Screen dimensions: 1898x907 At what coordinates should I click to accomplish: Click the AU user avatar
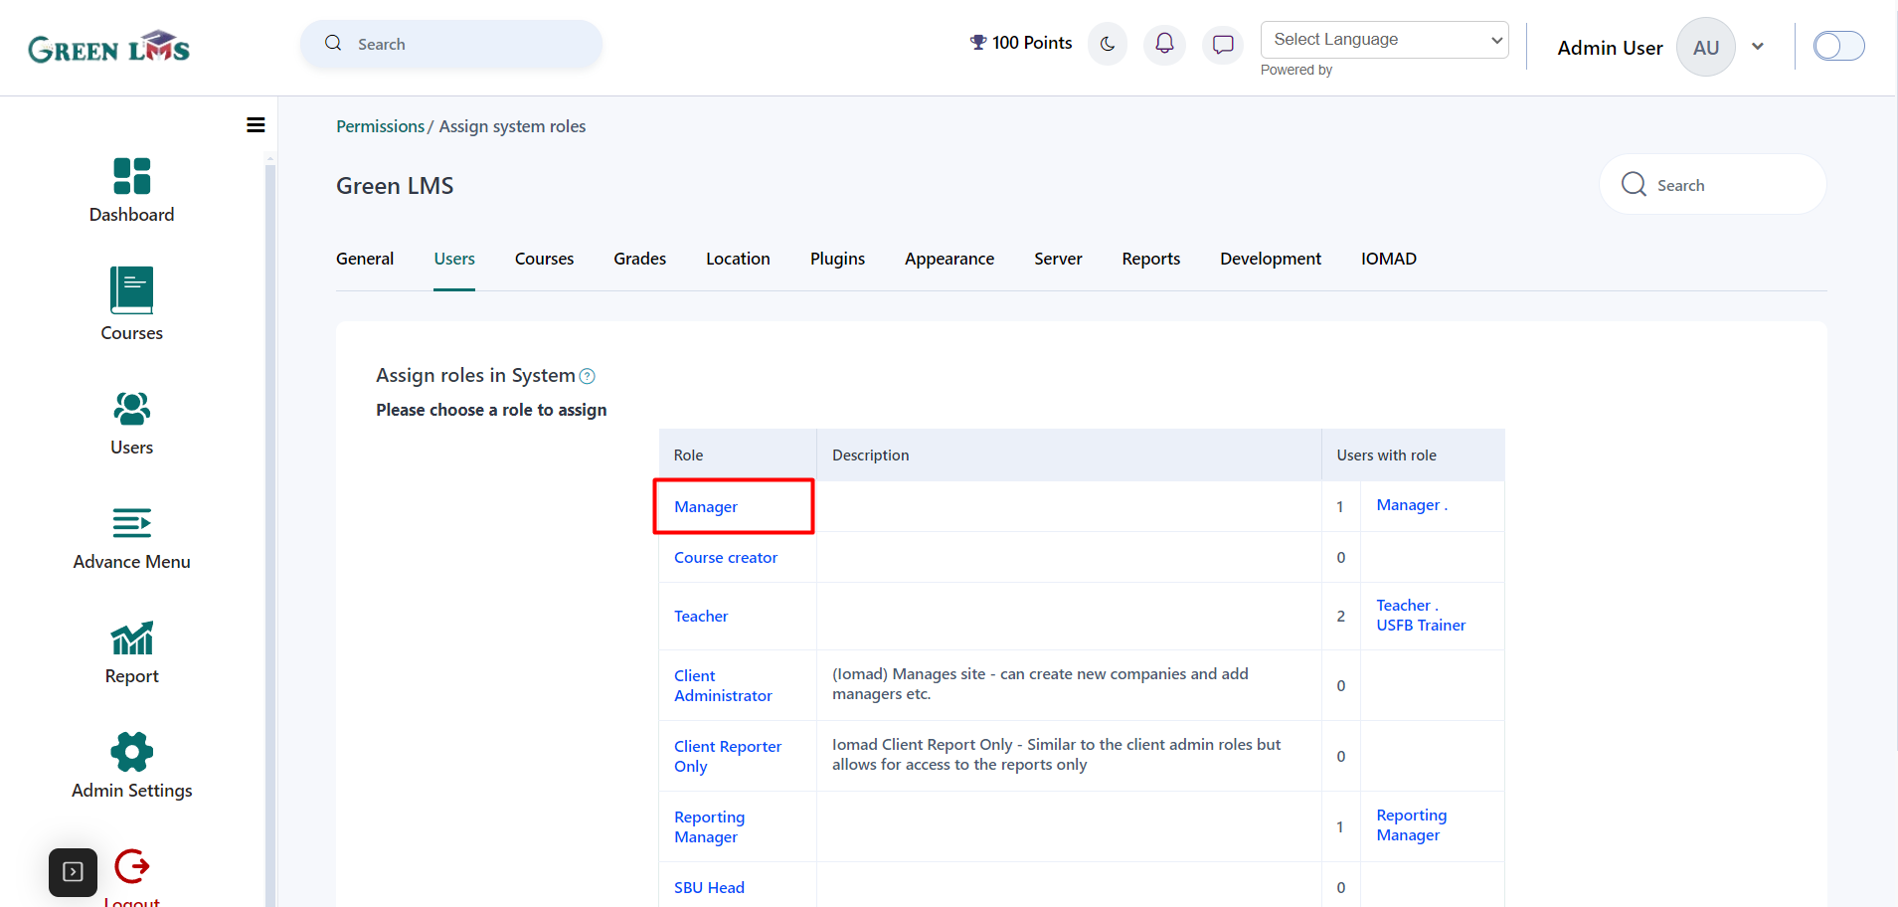[1706, 47]
